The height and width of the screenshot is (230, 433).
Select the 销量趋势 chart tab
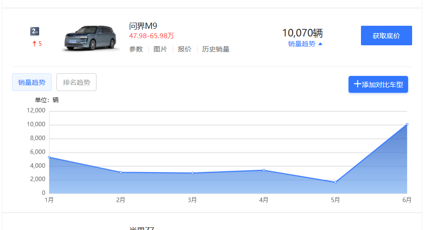[x=32, y=82]
